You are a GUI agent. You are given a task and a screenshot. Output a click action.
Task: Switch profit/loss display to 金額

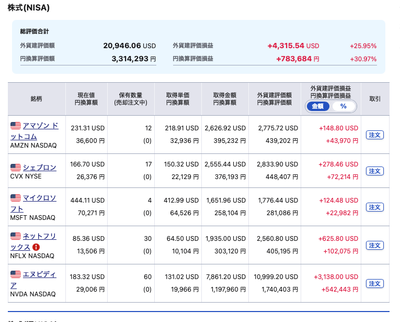317,106
